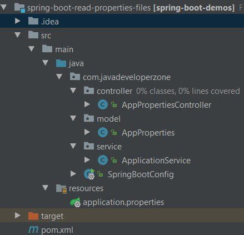Click the class icon of ApplicationService

(103, 160)
